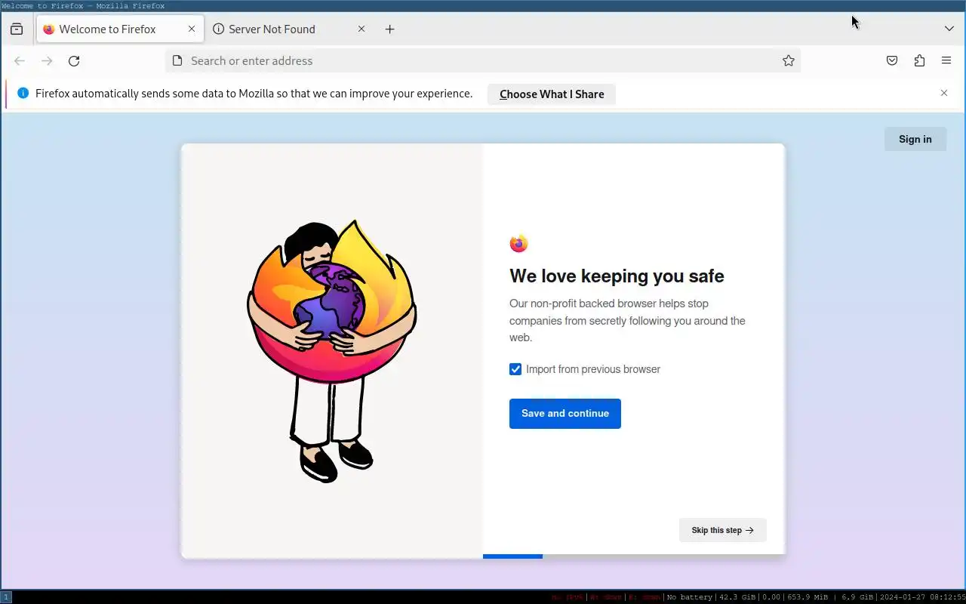The image size is (966, 604).
Task: Open the Extensions puzzle icon
Action: click(x=919, y=61)
